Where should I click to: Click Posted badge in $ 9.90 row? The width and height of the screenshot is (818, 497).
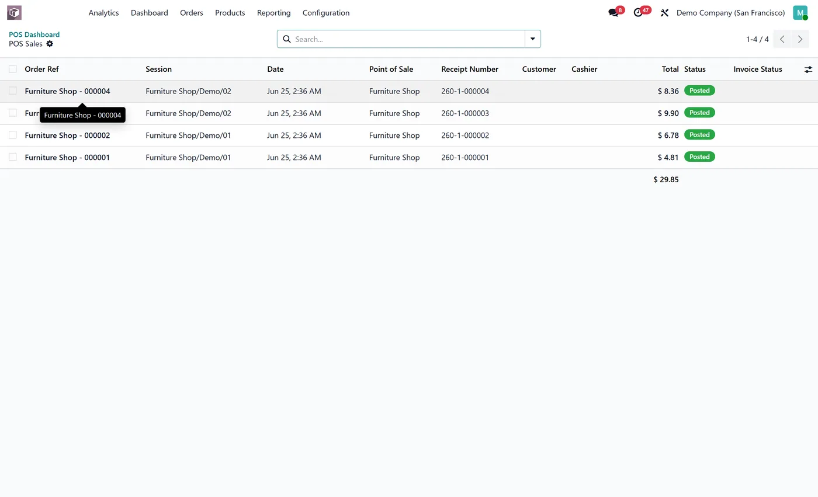699,113
